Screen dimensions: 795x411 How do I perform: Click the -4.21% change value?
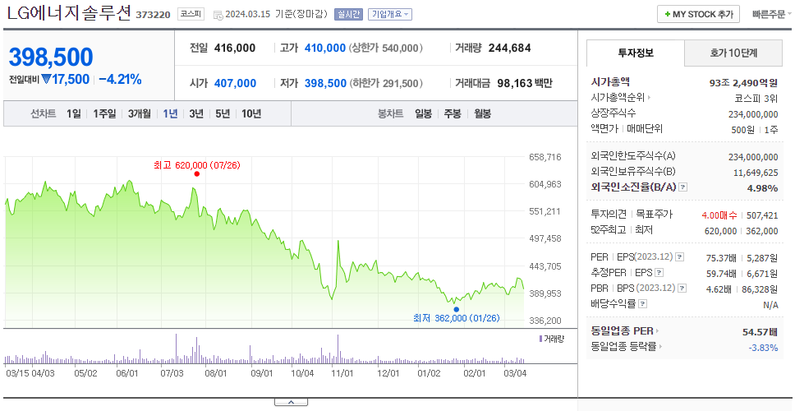click(x=120, y=80)
